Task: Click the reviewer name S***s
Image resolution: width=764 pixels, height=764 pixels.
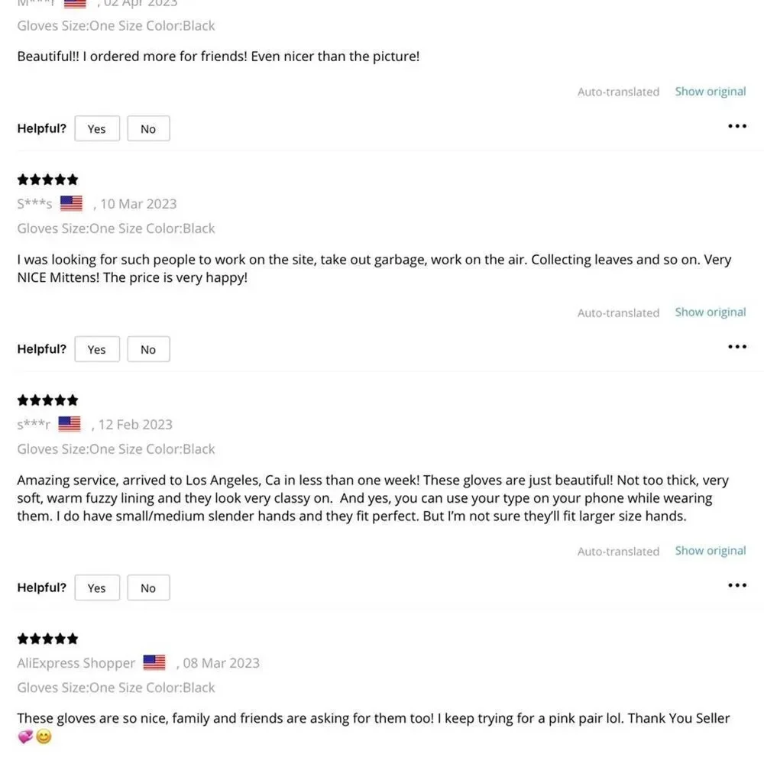Action: 34,204
